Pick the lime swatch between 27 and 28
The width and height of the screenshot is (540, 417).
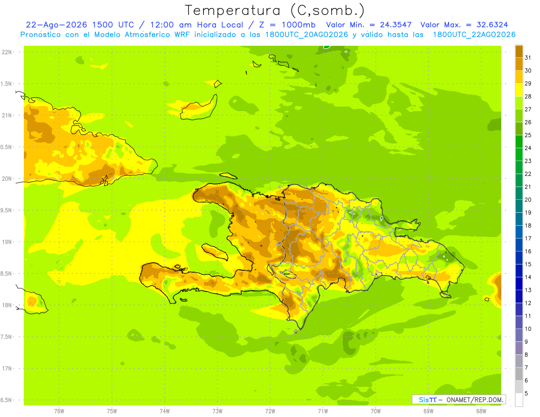point(519,103)
